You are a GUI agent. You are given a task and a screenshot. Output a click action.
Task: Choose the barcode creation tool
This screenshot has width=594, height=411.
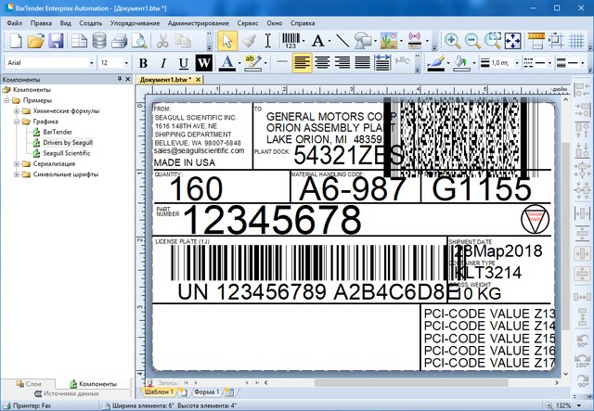(x=291, y=41)
